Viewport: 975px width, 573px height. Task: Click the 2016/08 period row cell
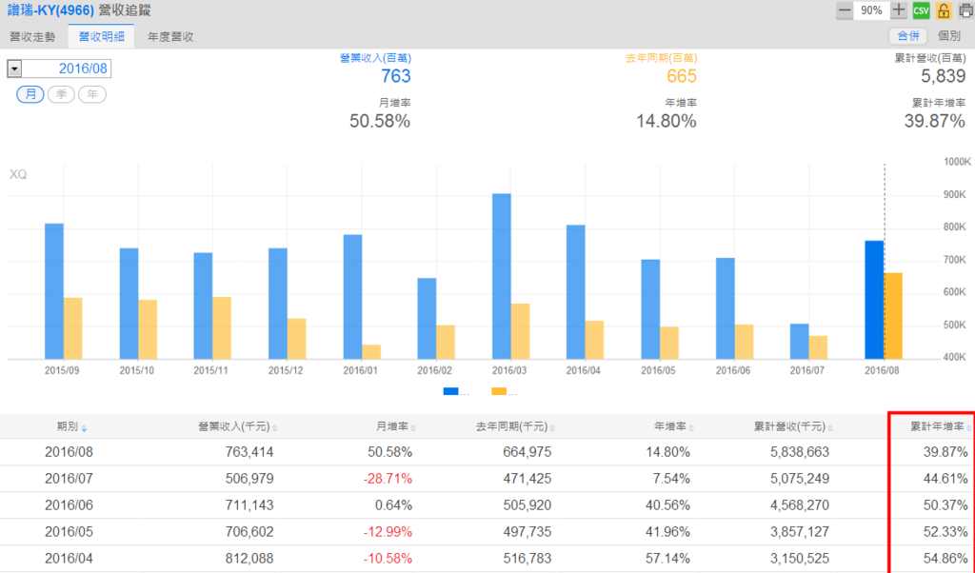coord(69,452)
